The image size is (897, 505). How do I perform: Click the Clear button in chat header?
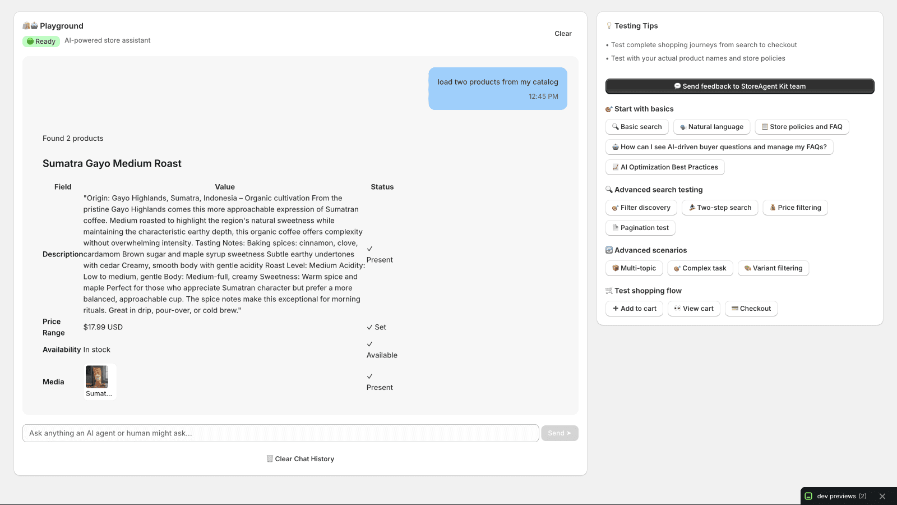point(563,34)
